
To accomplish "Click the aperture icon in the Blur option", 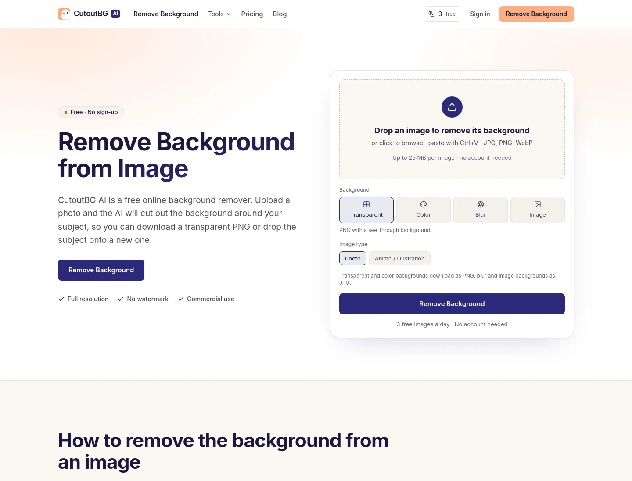I will click(481, 204).
